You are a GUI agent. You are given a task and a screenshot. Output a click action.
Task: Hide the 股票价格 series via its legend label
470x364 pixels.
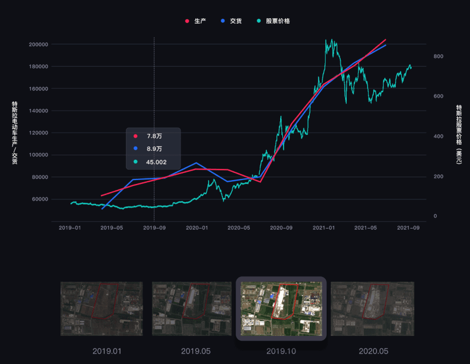click(x=277, y=21)
